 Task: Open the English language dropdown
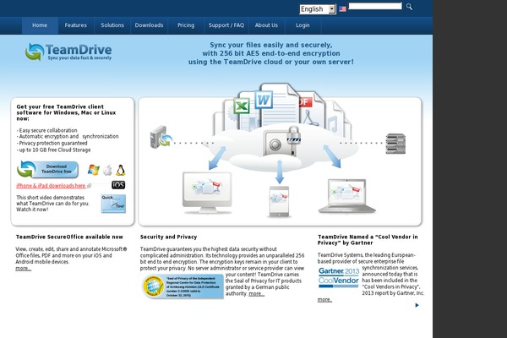(x=318, y=9)
